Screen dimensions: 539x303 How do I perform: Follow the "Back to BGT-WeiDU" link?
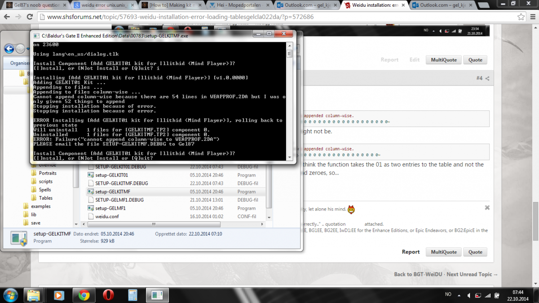tap(419, 274)
